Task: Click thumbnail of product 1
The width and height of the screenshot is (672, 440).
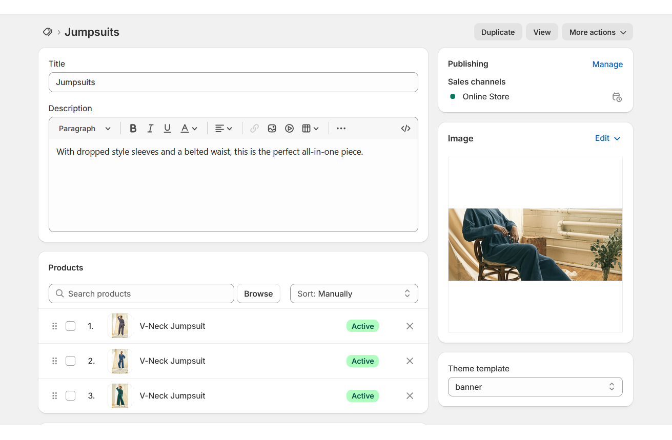Action: tap(120, 326)
